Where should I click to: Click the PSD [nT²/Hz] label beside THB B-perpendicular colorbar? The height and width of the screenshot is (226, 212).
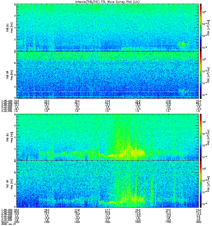(209, 28)
